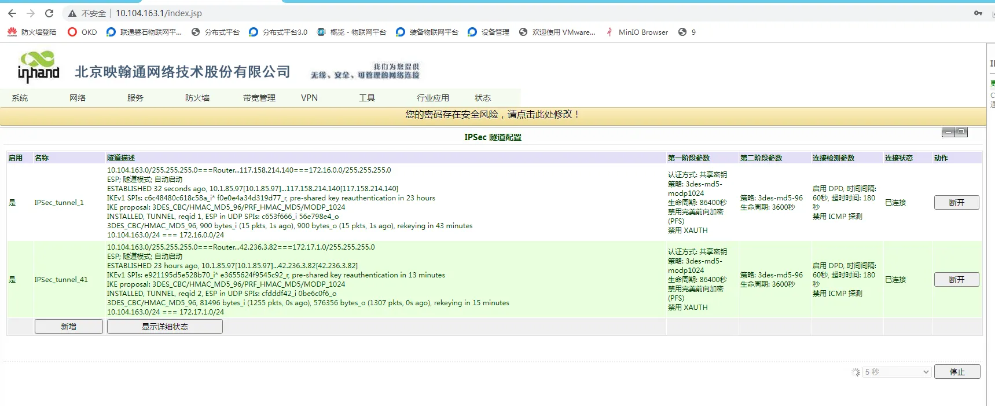Open the MinIO Browser bookmark
This screenshot has height=406, width=995.
(636, 32)
